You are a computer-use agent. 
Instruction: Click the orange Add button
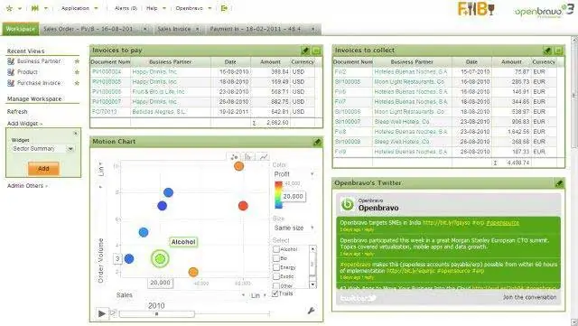click(x=43, y=169)
